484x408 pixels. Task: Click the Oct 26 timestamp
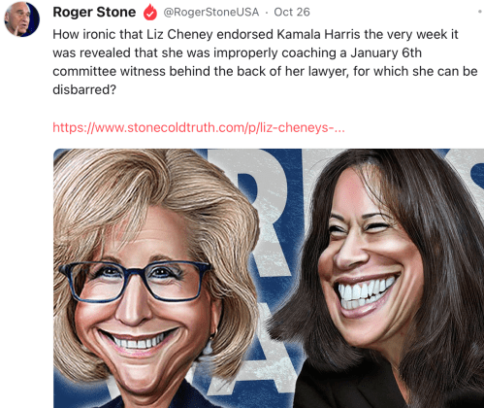coord(292,12)
